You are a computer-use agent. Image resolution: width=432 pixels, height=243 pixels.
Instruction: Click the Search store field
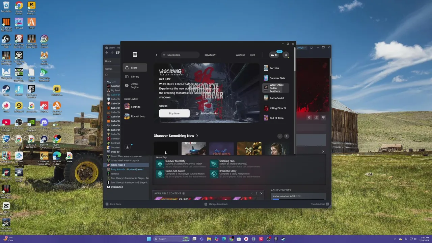180,55
